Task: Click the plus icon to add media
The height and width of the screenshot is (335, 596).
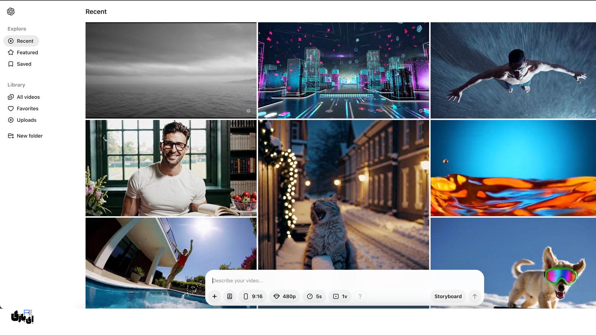Action: 215,296
